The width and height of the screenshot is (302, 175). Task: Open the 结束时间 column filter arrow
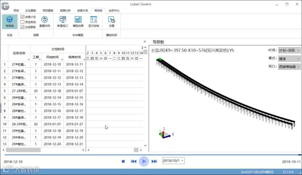click(84, 59)
